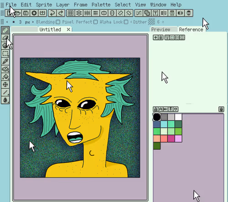Switch to the Preview tab
The height and width of the screenshot is (202, 228).
coord(161,30)
